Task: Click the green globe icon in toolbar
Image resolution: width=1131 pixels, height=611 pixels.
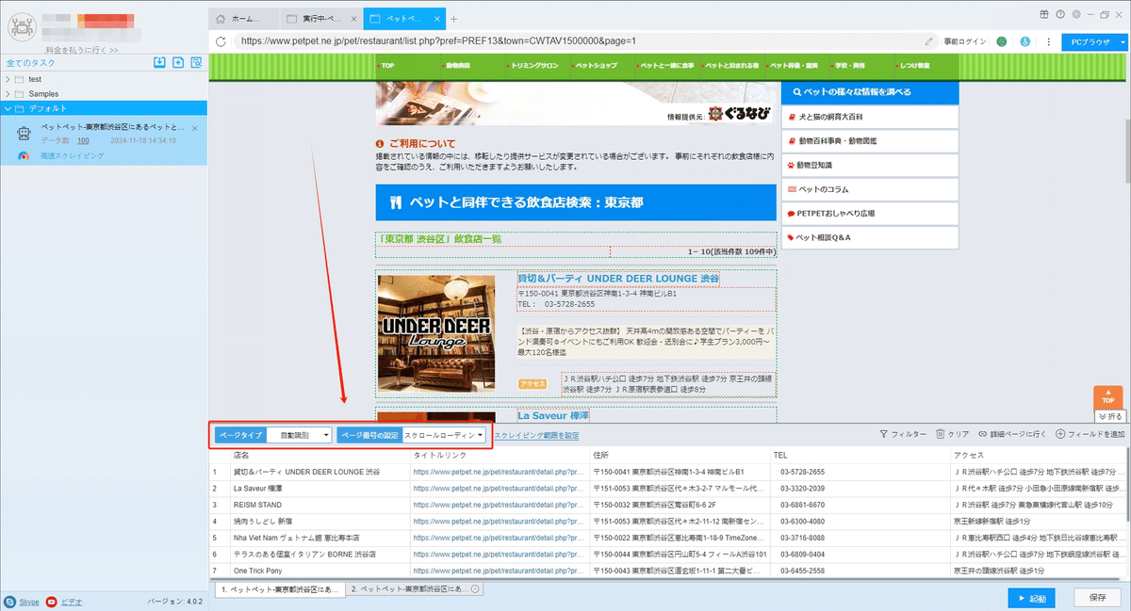Action: tap(1001, 41)
